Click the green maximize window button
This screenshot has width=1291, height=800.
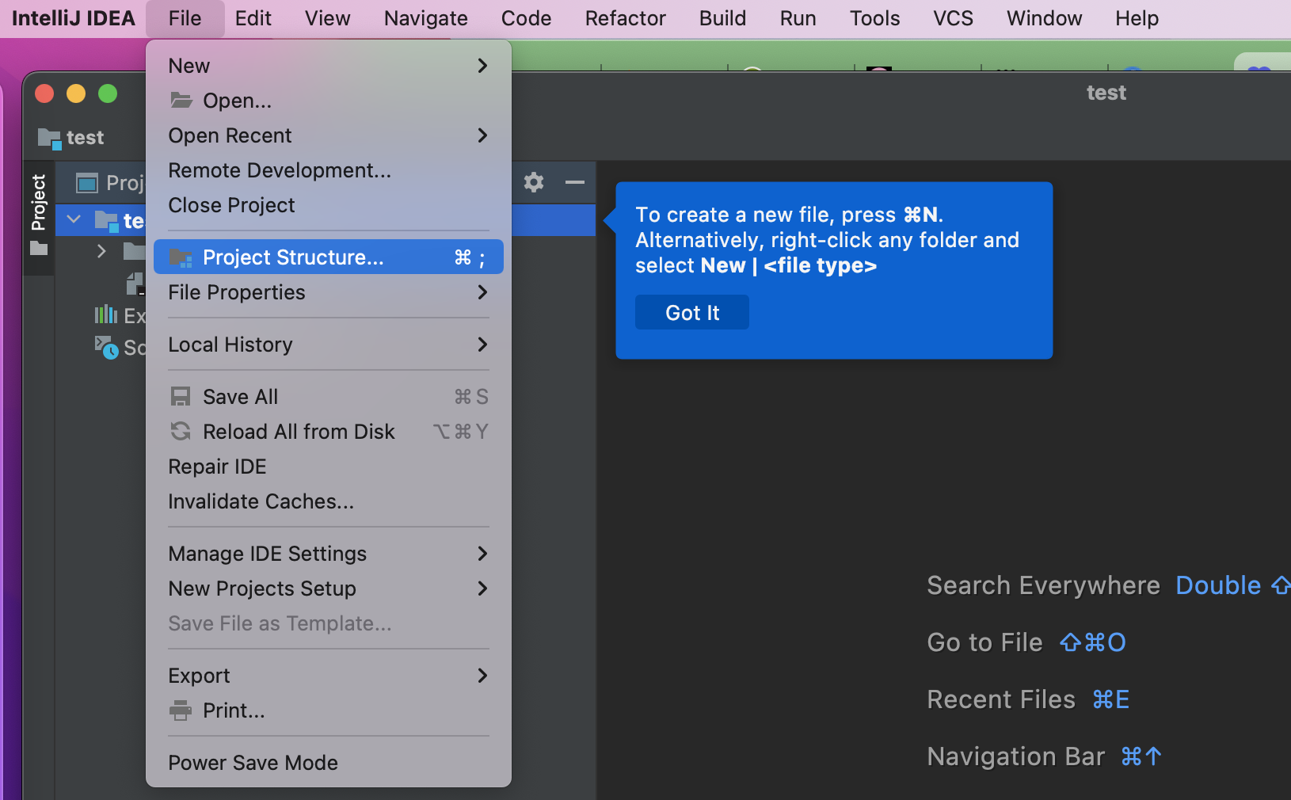pyautogui.click(x=108, y=93)
